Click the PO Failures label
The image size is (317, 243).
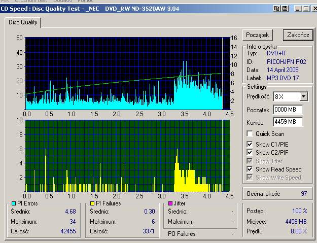[182, 234]
